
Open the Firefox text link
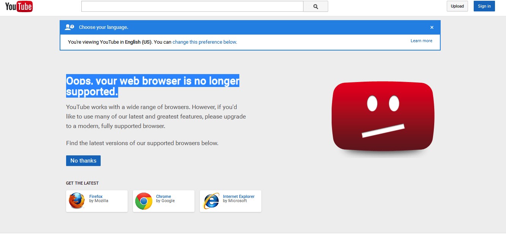tap(96, 196)
